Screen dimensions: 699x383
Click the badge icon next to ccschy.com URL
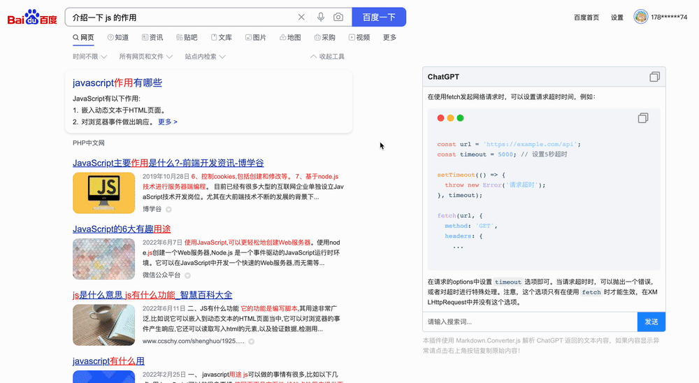click(x=252, y=342)
